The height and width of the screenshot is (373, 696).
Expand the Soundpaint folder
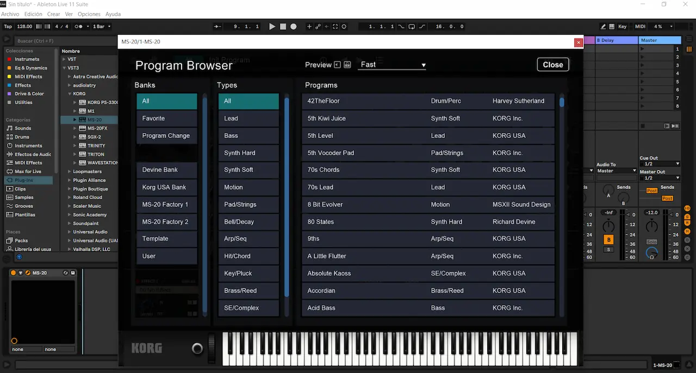click(70, 223)
